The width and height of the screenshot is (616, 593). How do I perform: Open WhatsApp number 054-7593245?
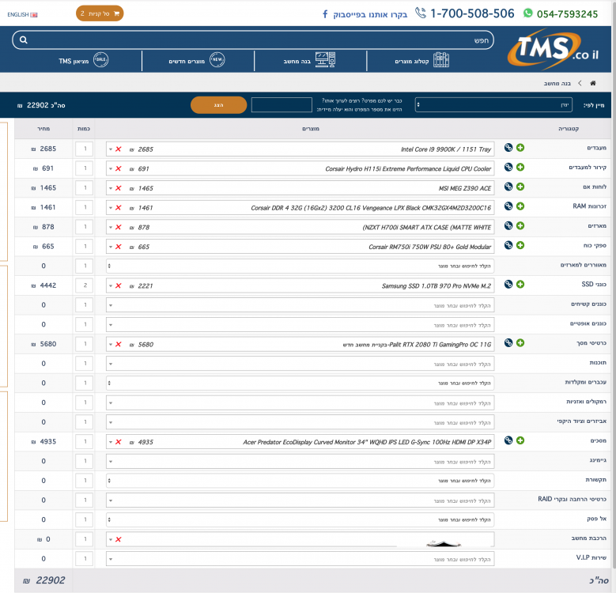[x=561, y=13]
